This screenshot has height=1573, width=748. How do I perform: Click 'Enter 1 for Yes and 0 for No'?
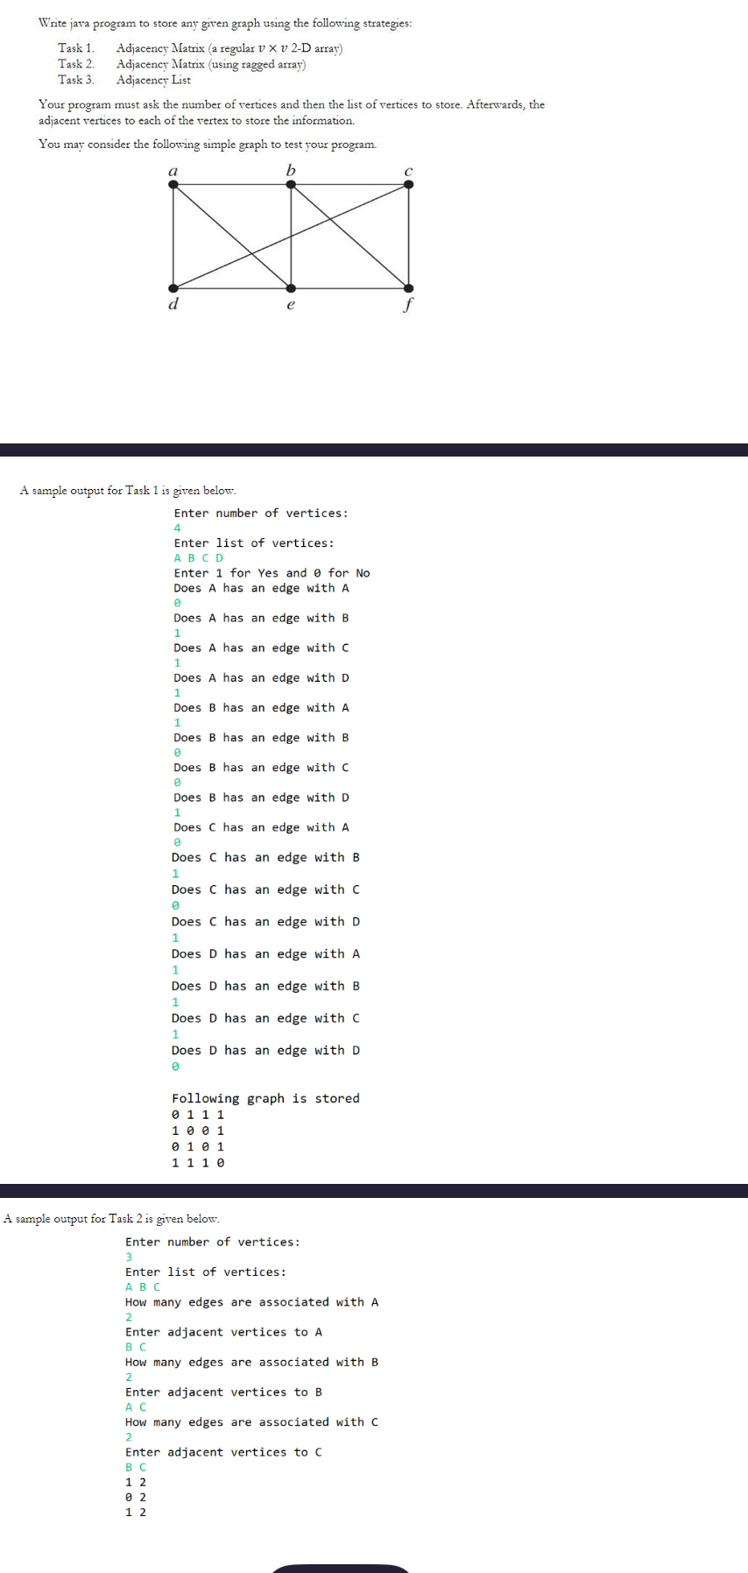tap(272, 573)
